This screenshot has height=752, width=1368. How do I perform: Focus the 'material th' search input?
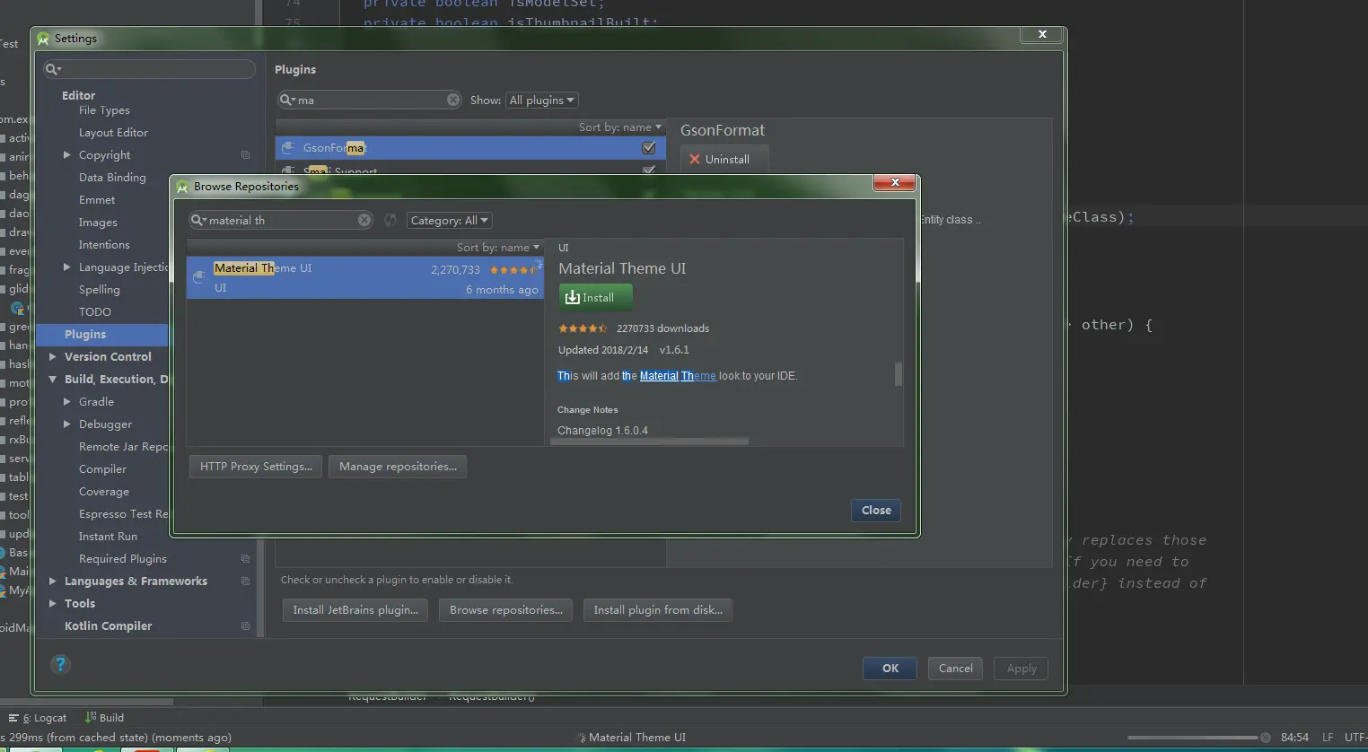pyautogui.click(x=282, y=220)
